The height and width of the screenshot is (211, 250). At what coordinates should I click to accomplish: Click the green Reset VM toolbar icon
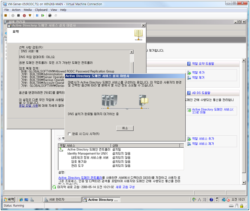click(43, 15)
